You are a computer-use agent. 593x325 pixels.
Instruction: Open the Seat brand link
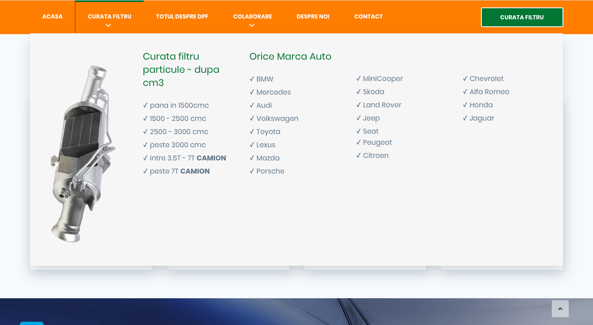tap(367, 131)
